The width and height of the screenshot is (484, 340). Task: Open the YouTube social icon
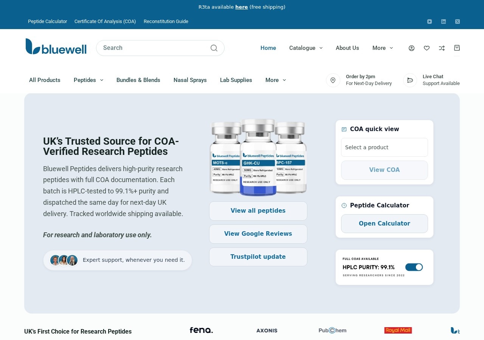click(430, 22)
